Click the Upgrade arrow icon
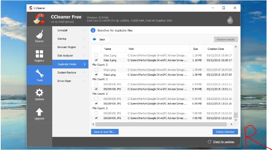Screen dimensions: 272x150 coord(39,112)
